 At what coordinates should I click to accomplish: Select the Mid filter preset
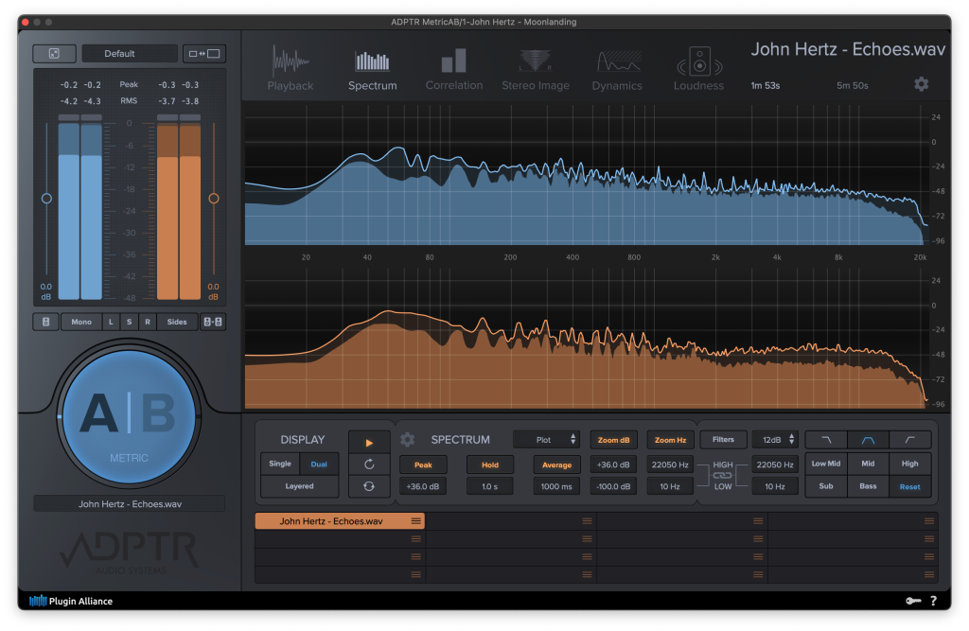point(868,464)
